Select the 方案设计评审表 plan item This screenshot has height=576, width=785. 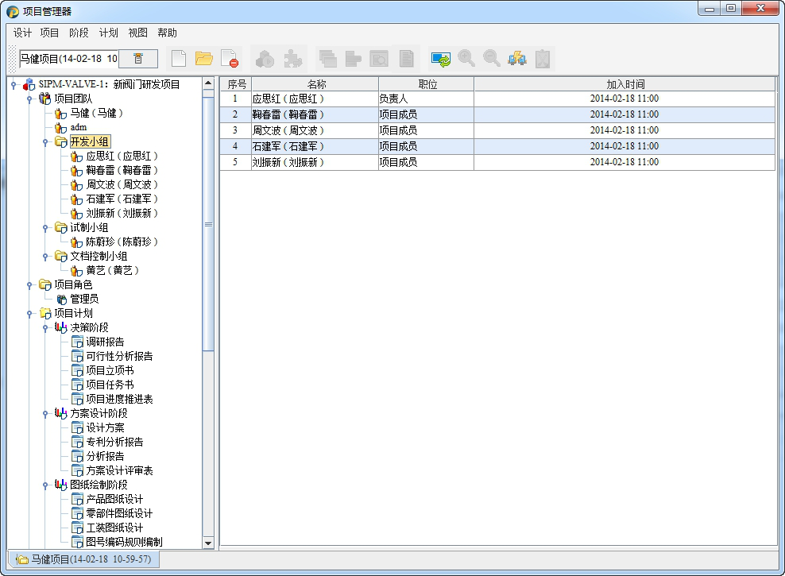point(119,470)
